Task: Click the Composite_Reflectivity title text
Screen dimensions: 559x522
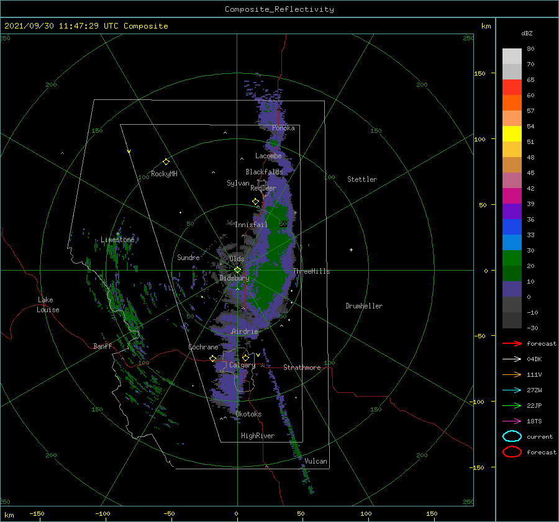Action: coord(279,9)
